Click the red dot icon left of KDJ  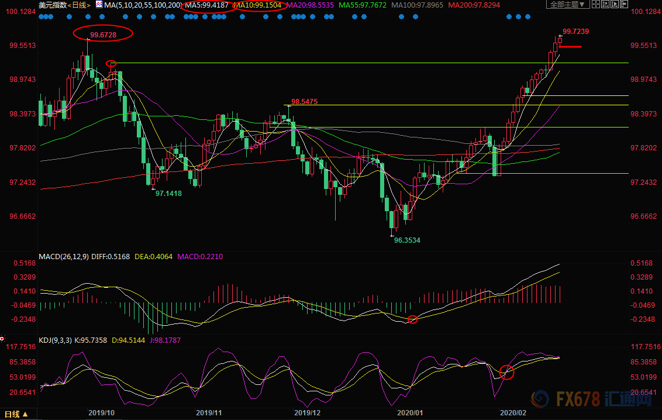click(2, 338)
